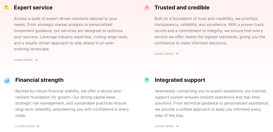Open Learn More under Trusted and credible
This screenshot has width=273, height=132.
pos(164,54)
